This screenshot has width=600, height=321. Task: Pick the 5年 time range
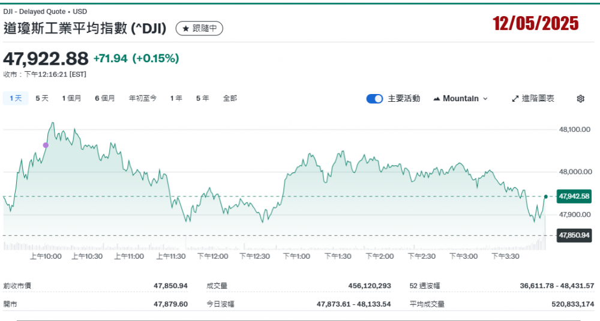202,98
